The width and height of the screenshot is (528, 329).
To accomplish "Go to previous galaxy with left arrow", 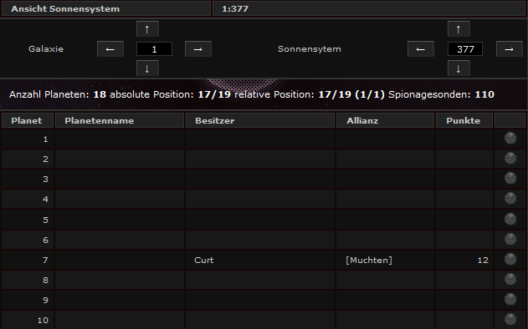I will (x=110, y=49).
